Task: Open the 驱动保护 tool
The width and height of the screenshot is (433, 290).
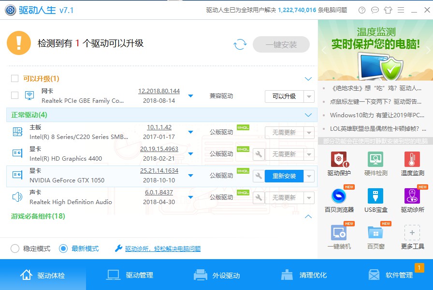Action: [339, 164]
